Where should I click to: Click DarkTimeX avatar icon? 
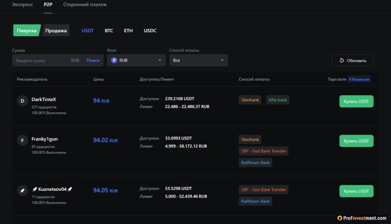pyautogui.click(x=22, y=101)
